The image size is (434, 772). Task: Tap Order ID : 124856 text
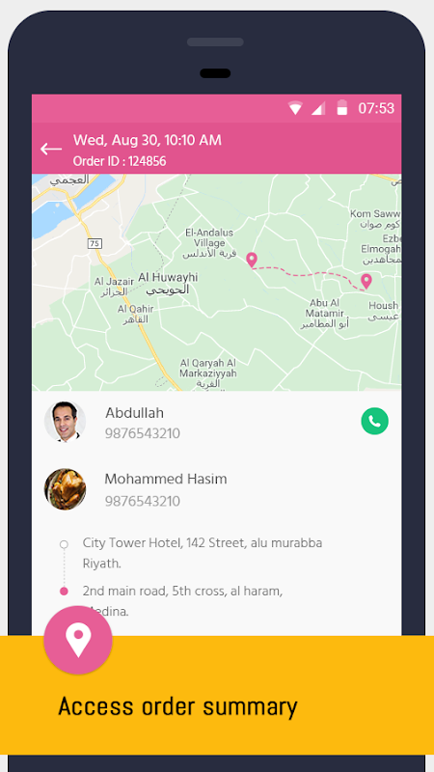(120, 161)
